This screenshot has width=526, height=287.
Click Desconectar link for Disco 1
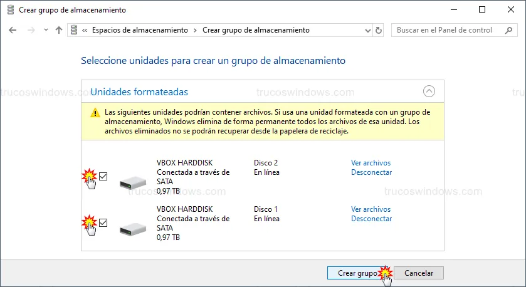pyautogui.click(x=371, y=219)
